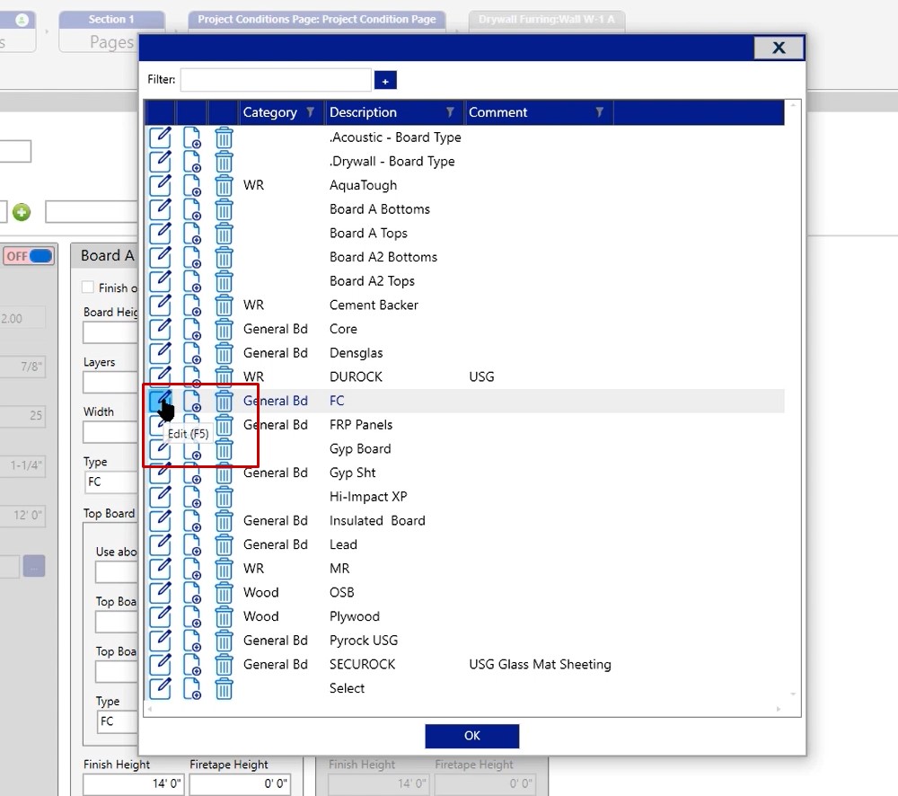Check the Finish checkbox under Board A
This screenshot has height=796, width=898.
(x=88, y=287)
